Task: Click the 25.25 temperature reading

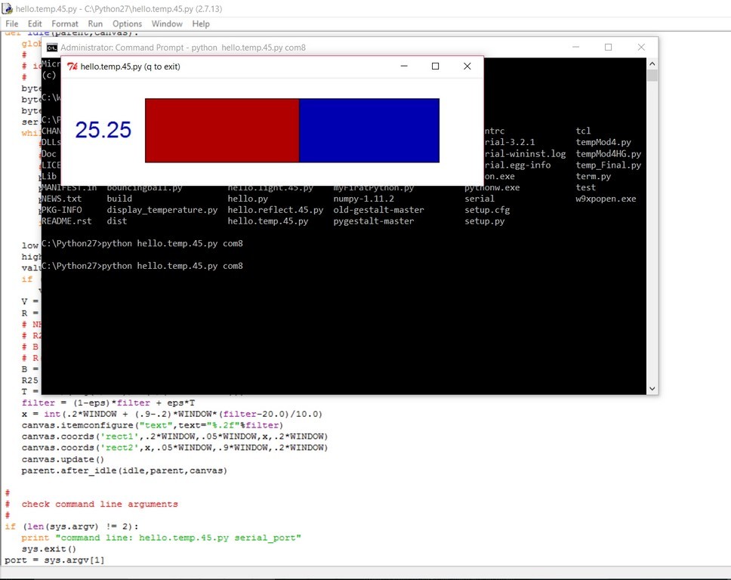Action: (x=103, y=130)
